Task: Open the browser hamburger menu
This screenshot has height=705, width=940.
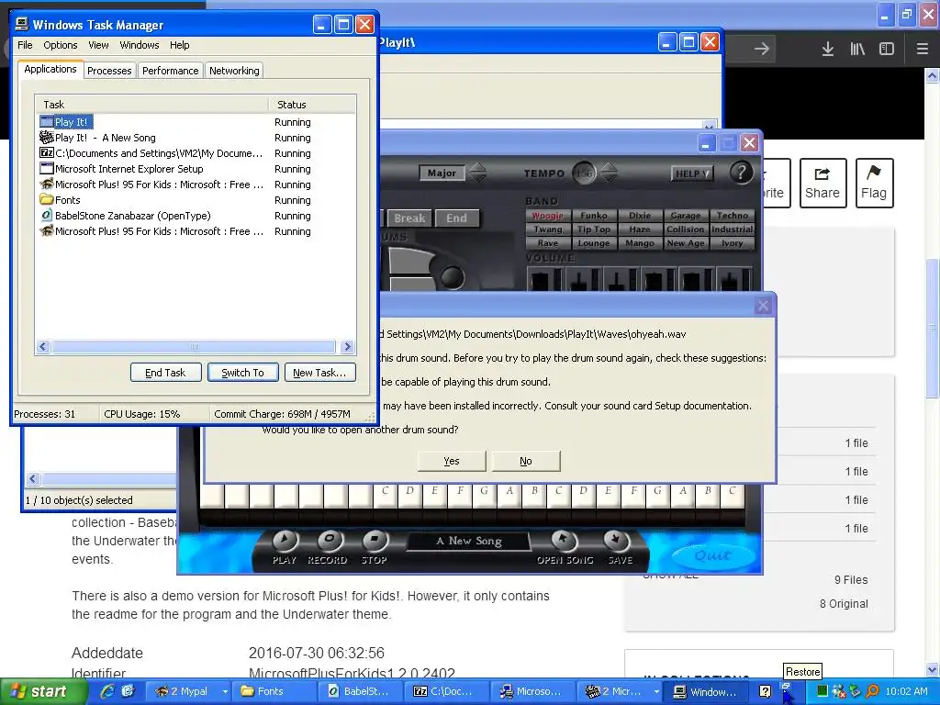Action: pos(922,49)
